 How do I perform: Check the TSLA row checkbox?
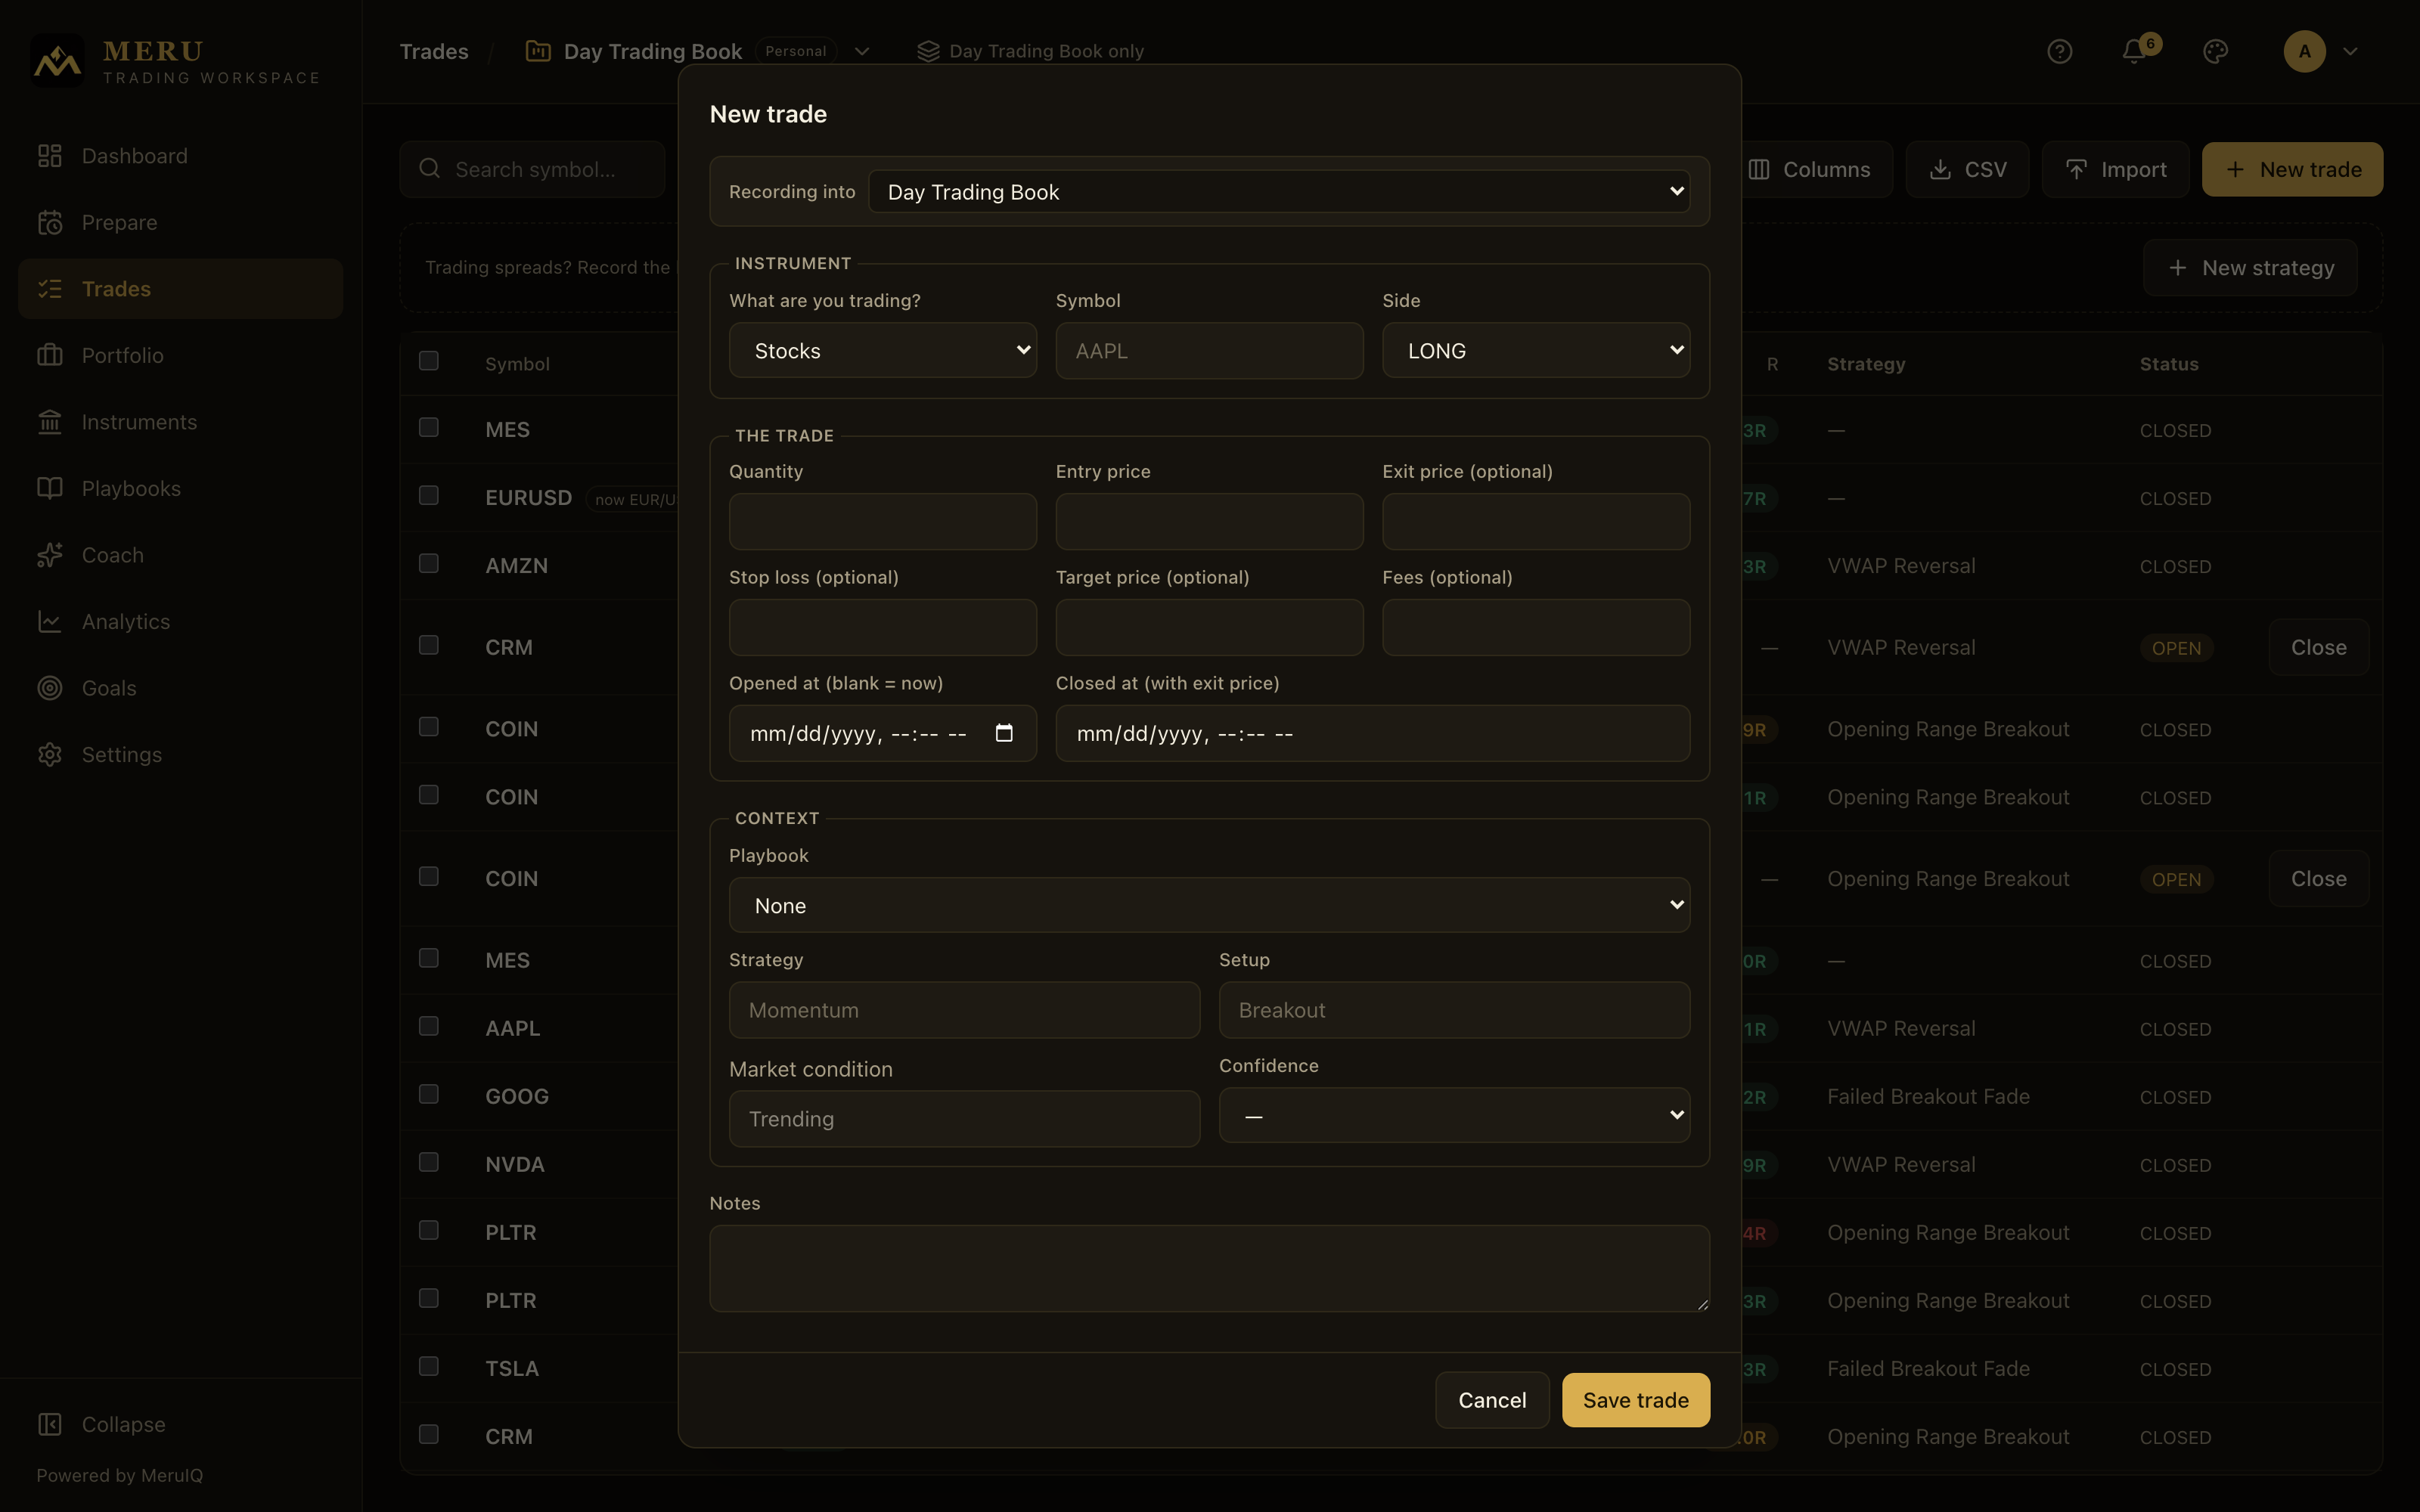[x=429, y=1366]
